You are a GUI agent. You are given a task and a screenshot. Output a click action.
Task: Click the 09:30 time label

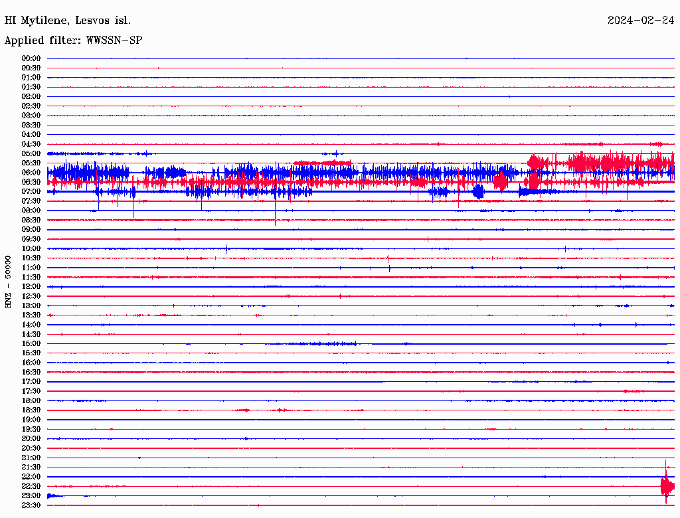click(31, 238)
